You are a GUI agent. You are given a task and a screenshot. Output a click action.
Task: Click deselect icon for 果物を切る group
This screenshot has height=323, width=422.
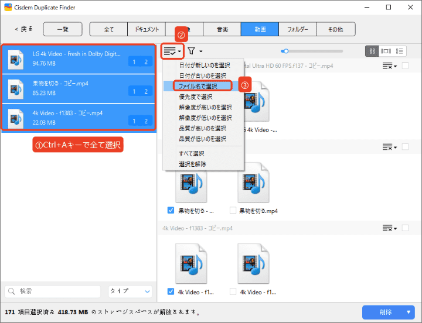pos(388,146)
